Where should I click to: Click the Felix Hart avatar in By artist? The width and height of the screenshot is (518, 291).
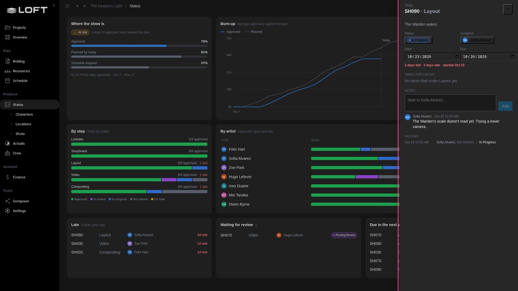tap(224, 149)
